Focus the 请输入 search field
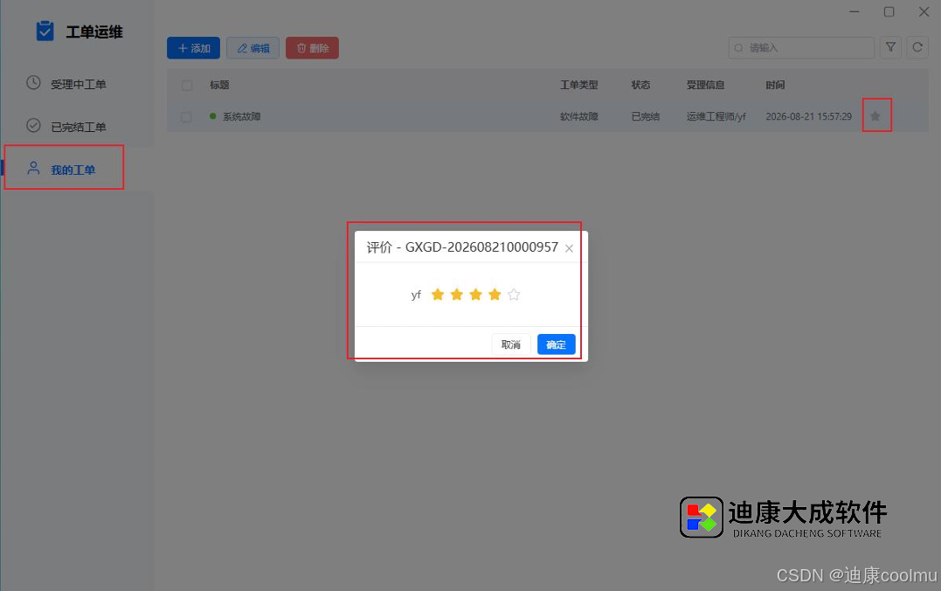The width and height of the screenshot is (941, 591). click(x=801, y=47)
